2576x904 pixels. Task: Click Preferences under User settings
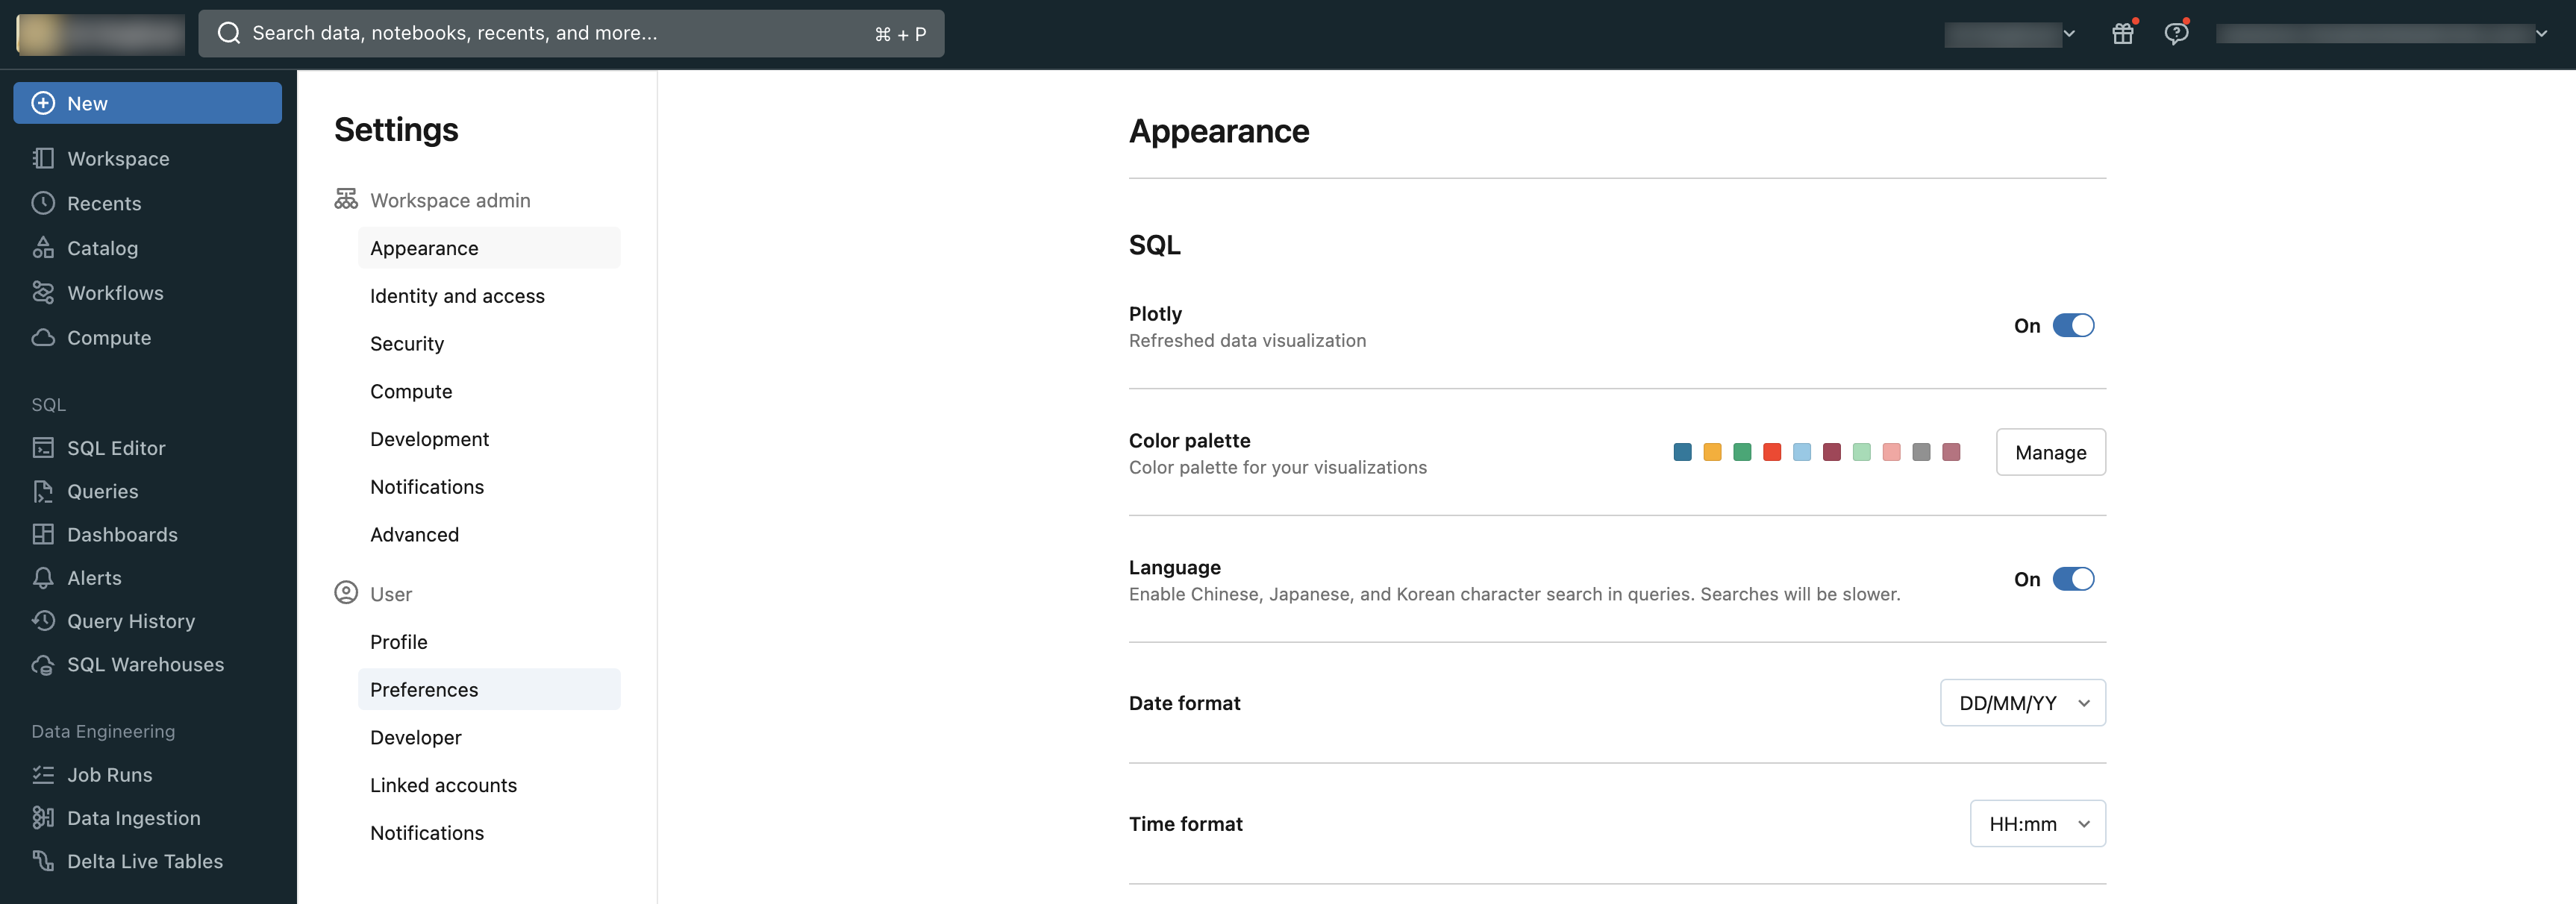(424, 689)
